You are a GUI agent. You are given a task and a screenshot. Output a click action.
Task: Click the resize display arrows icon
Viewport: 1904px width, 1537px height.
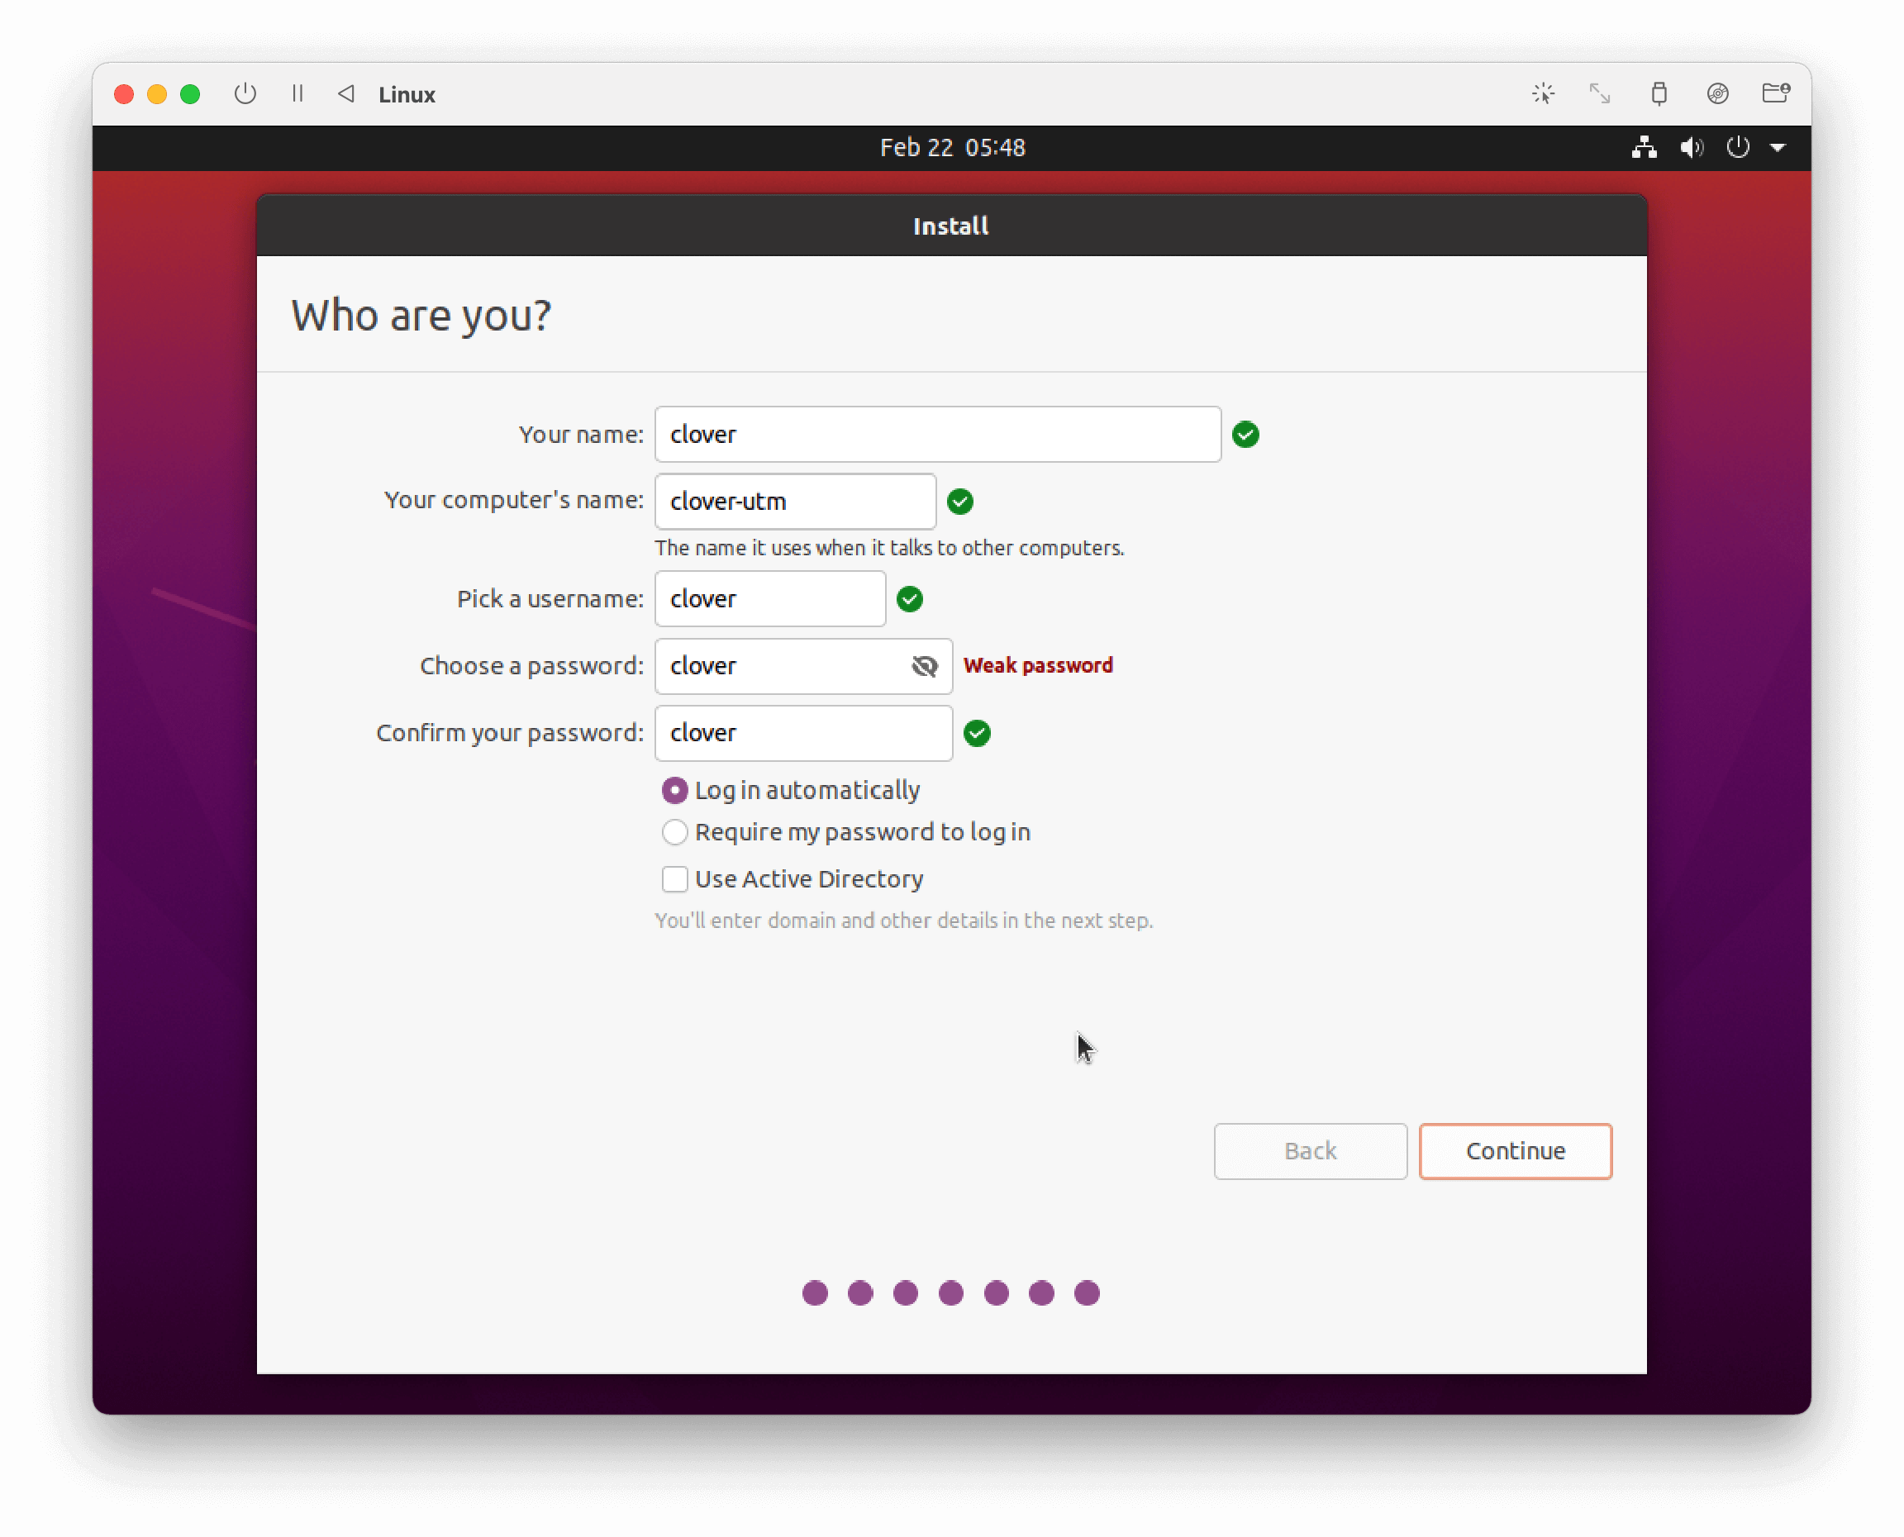(1600, 94)
